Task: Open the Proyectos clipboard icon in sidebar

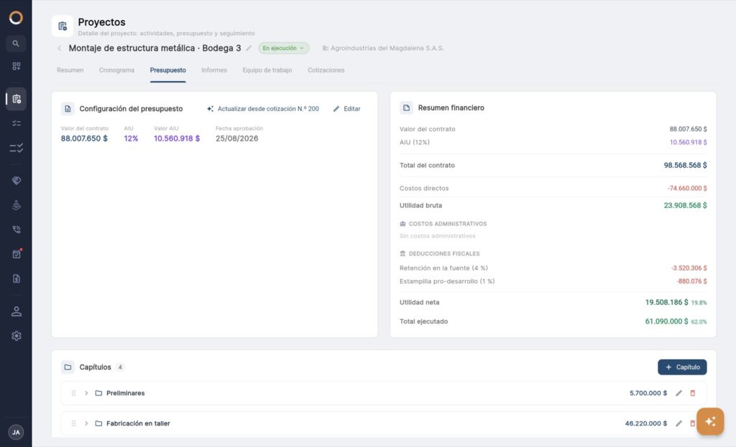Action: (x=16, y=99)
